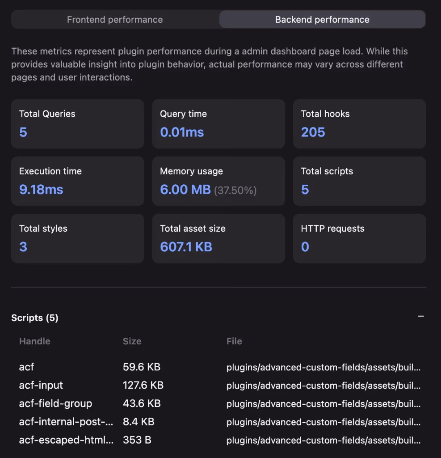Switch to Frontend performance tab
The height and width of the screenshot is (458, 441).
tap(115, 20)
